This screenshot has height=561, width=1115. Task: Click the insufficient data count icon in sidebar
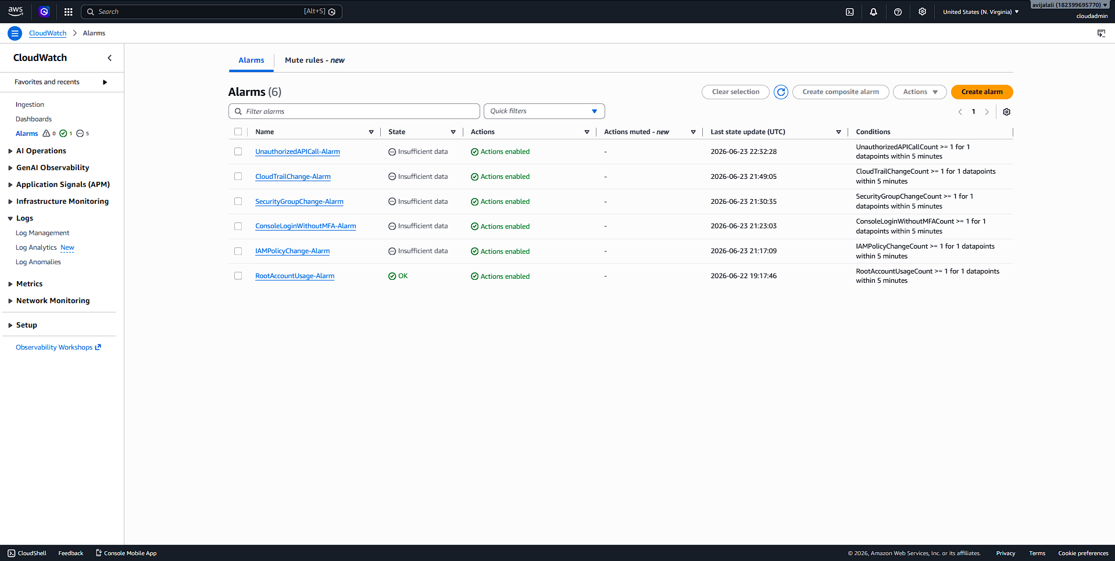click(80, 134)
